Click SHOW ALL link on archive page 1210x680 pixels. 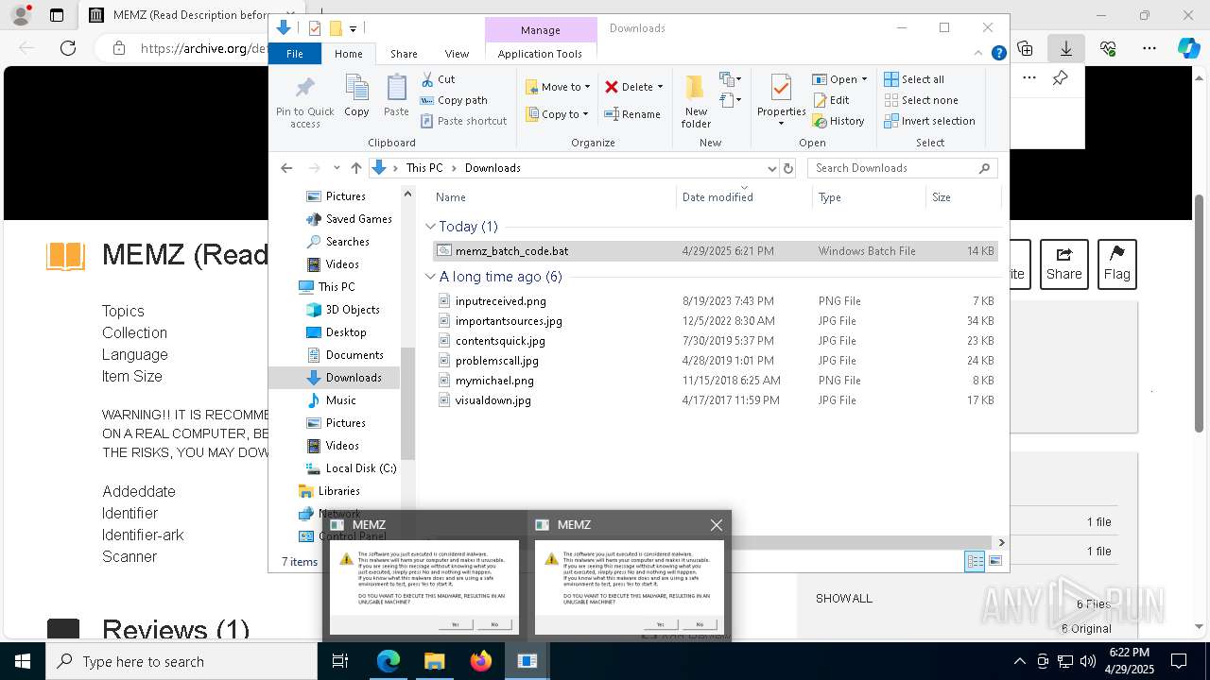click(x=844, y=599)
